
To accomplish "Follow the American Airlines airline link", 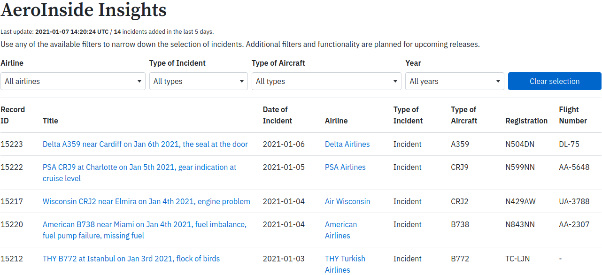I will coord(341,230).
